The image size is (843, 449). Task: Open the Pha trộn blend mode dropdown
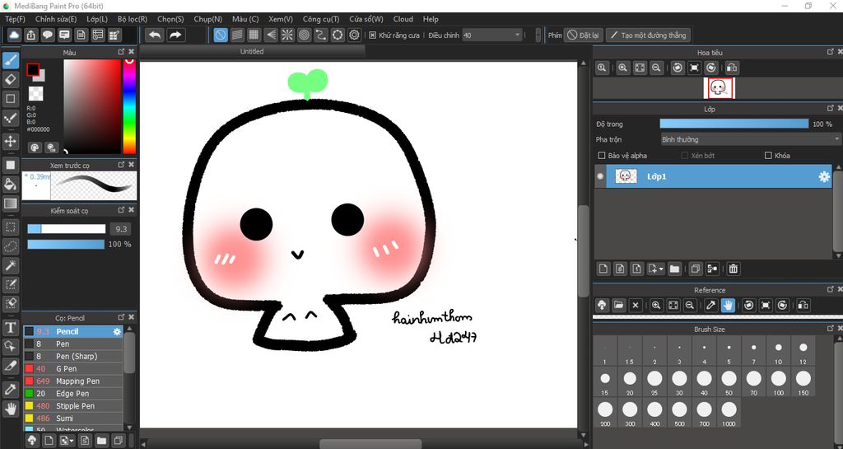pos(750,139)
